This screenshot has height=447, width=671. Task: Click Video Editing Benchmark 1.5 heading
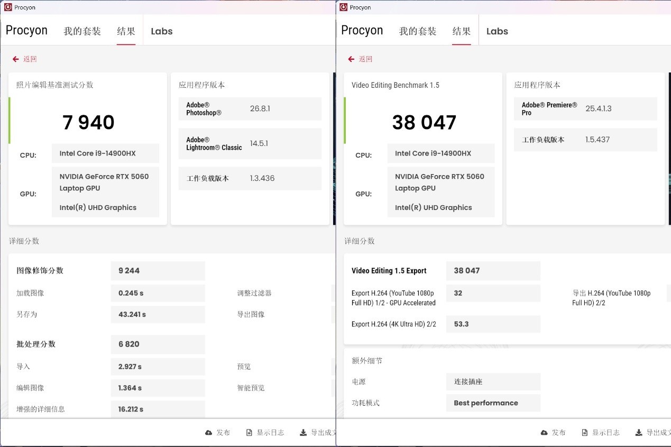click(396, 85)
